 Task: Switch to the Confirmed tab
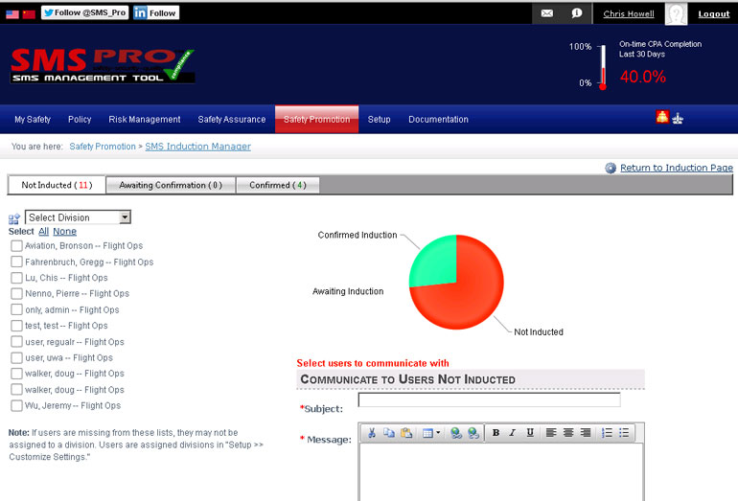tap(278, 185)
